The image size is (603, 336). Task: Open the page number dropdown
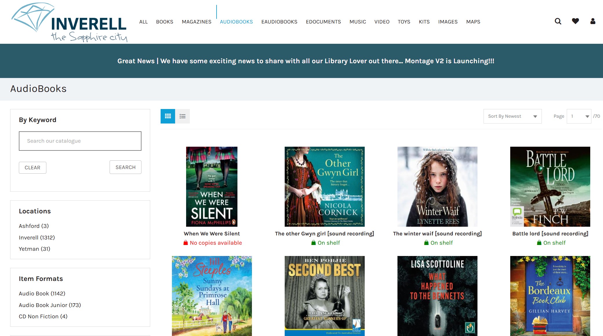point(579,116)
